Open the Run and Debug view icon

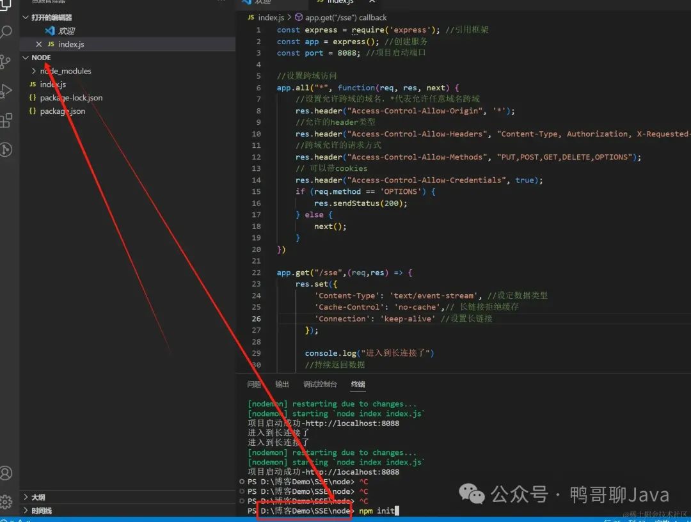coord(6,91)
